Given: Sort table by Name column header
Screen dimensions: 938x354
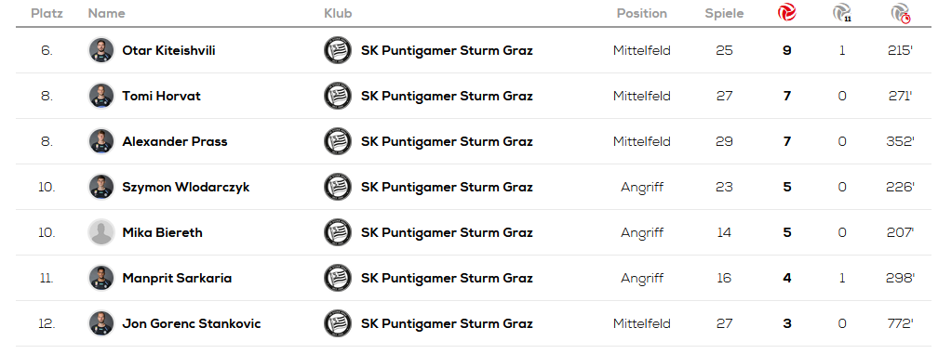Looking at the screenshot, I should (106, 13).
